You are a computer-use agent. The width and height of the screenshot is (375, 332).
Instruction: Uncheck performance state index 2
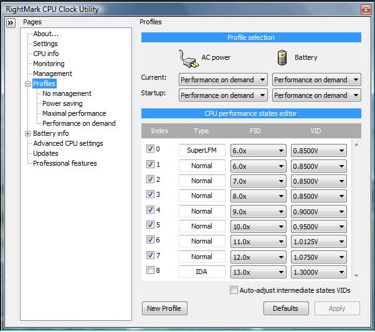pos(150,179)
